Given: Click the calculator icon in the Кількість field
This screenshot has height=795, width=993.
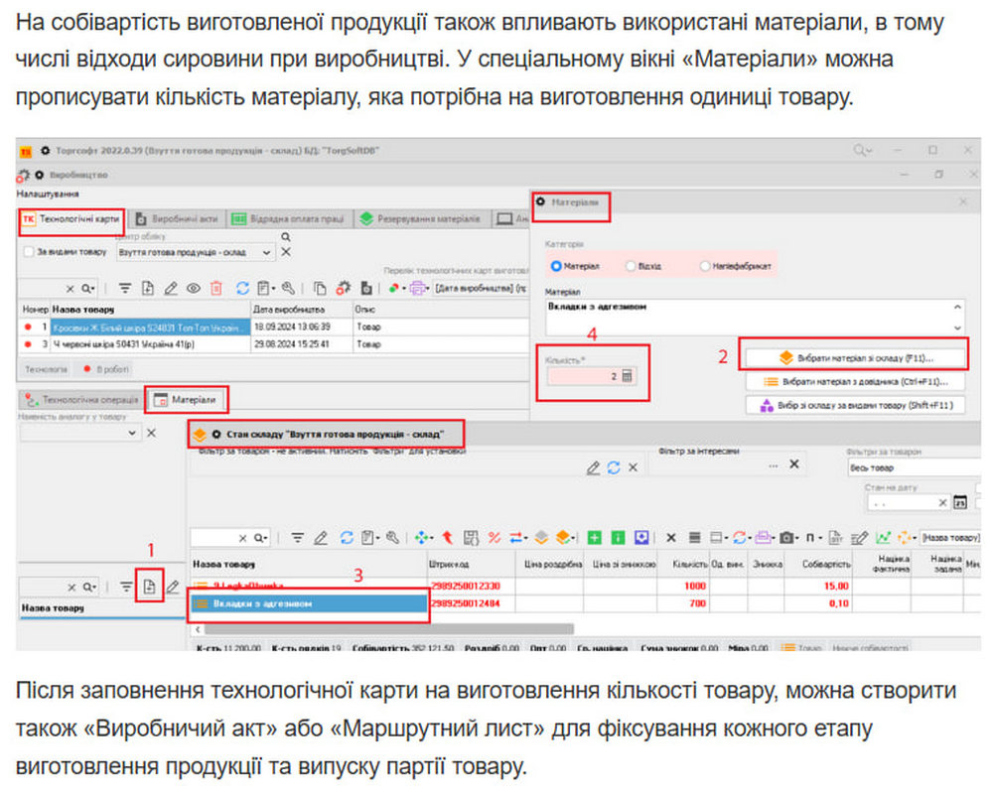Looking at the screenshot, I should [628, 376].
